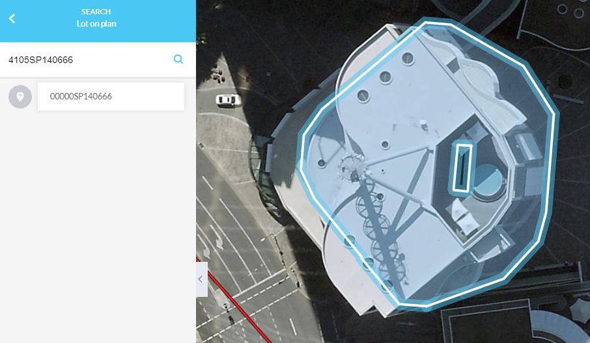Collapse the side panel with chevron handle

tap(201, 279)
